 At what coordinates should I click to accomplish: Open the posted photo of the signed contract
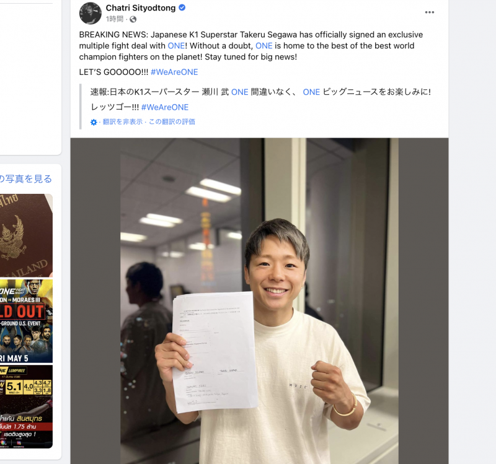pyautogui.click(x=259, y=301)
